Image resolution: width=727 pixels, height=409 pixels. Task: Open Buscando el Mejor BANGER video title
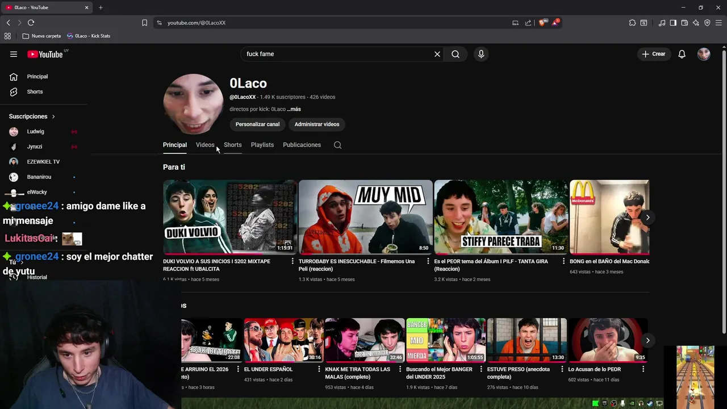point(439,373)
